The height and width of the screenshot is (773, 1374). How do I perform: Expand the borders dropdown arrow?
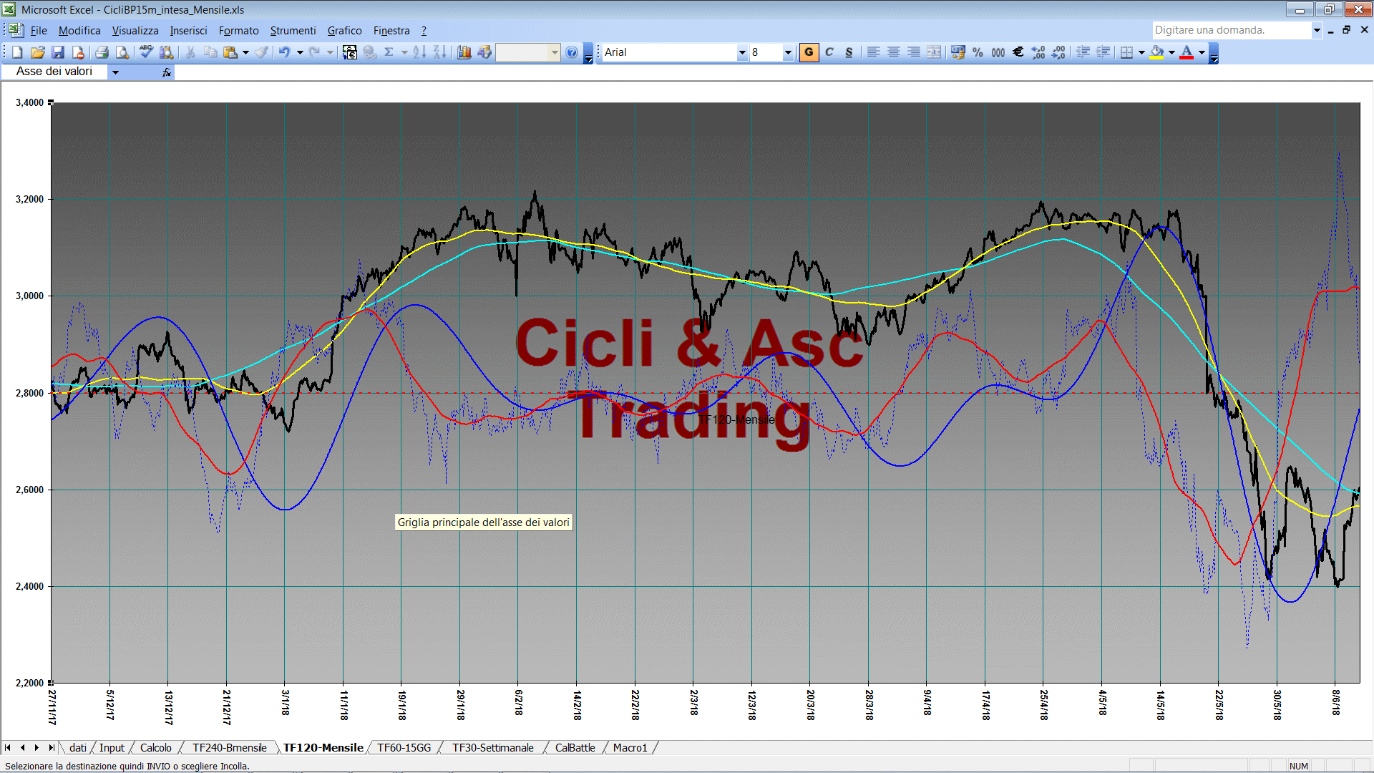click(1141, 52)
